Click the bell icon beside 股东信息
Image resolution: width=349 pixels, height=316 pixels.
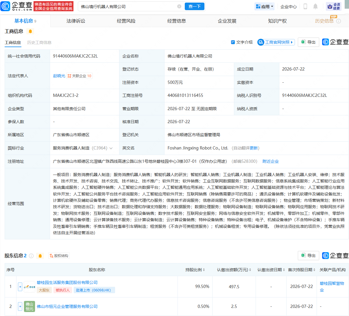tap(40, 256)
